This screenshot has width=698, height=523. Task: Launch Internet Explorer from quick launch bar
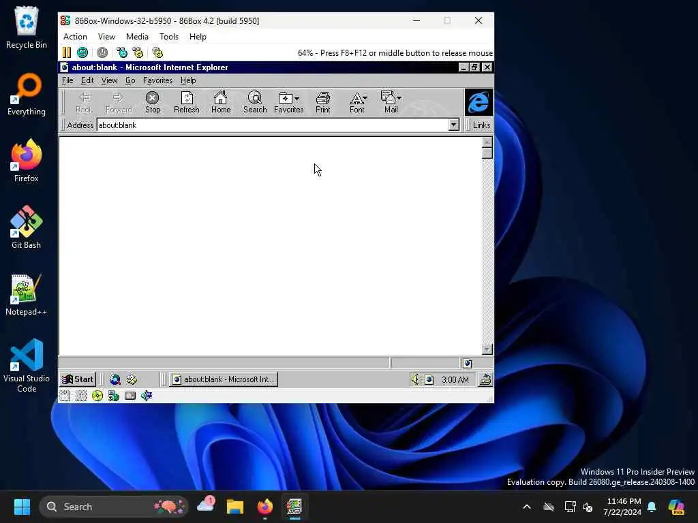coord(115,379)
